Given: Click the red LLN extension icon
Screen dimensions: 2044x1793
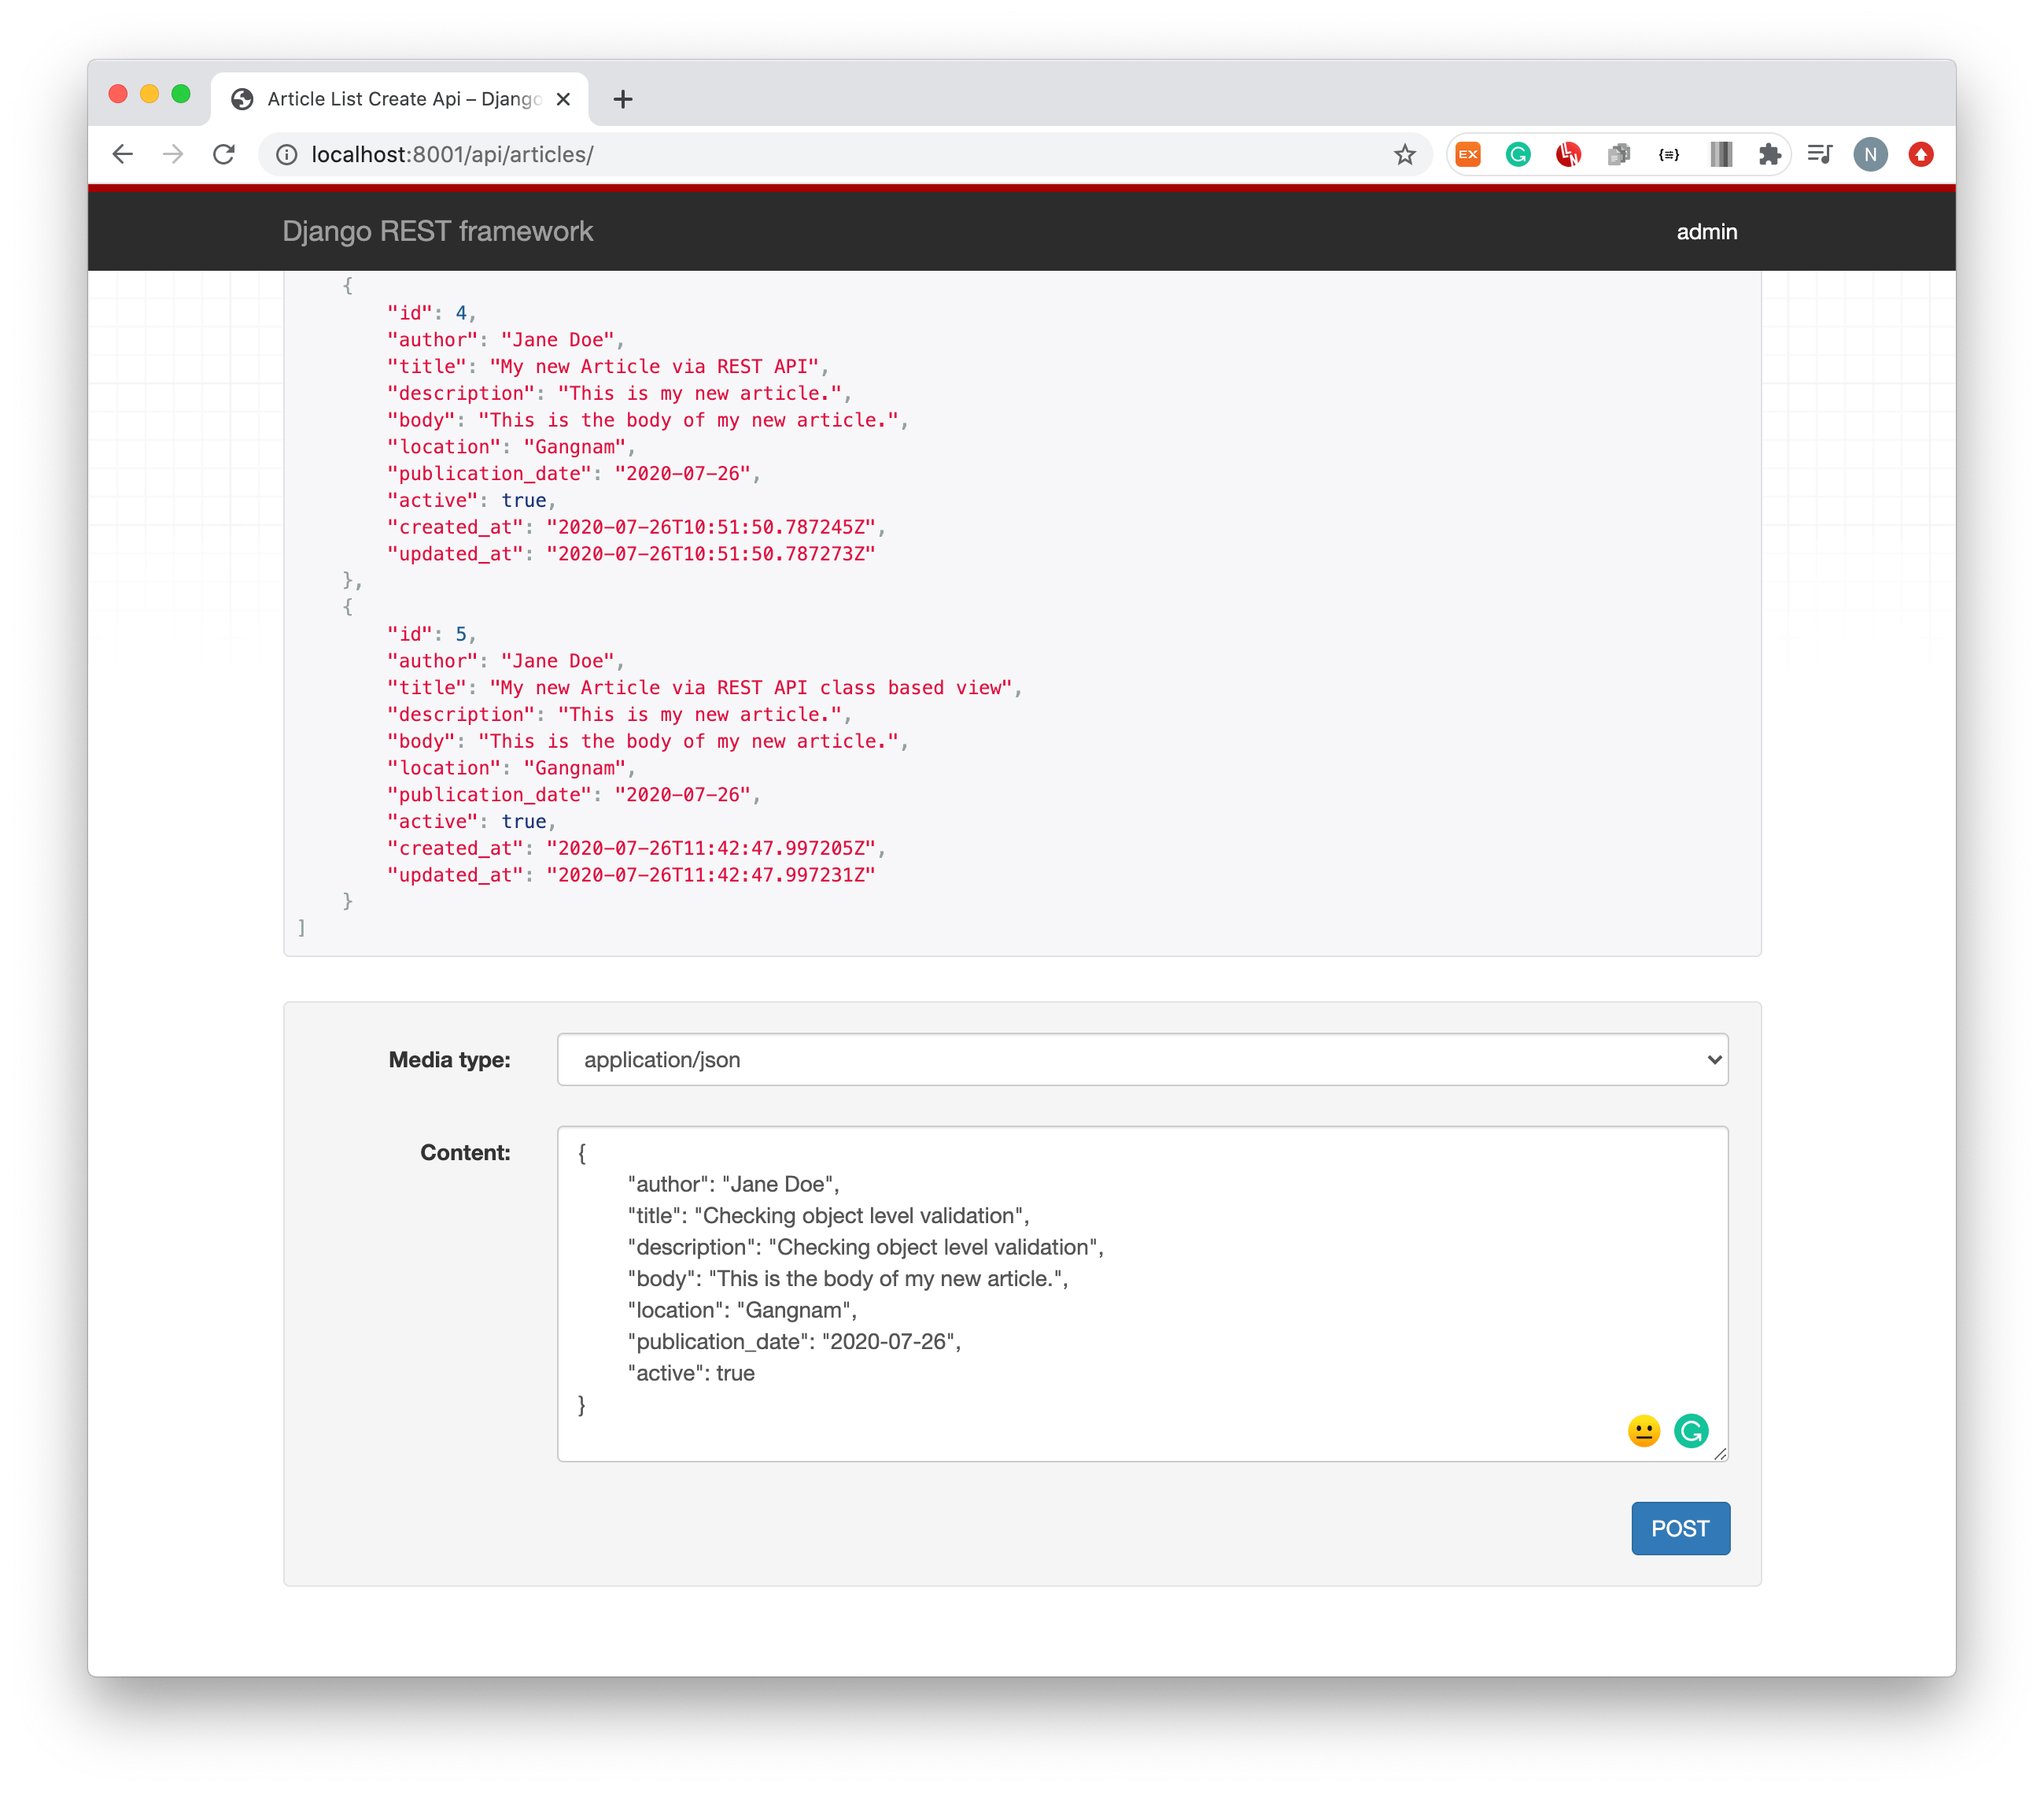Looking at the screenshot, I should tap(1568, 154).
